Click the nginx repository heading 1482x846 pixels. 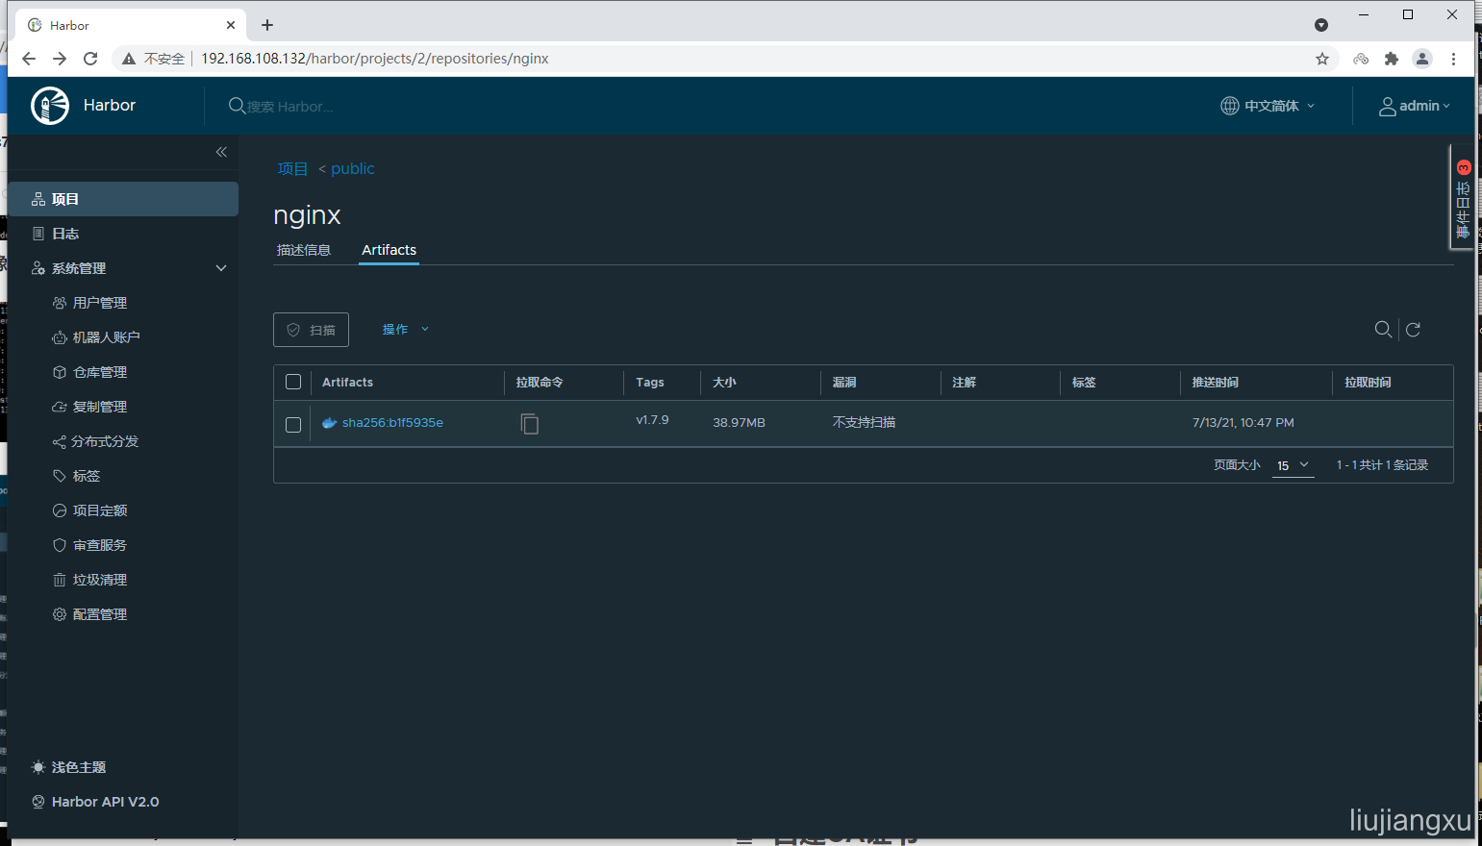tap(308, 215)
